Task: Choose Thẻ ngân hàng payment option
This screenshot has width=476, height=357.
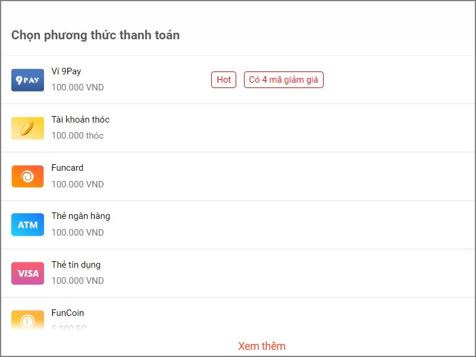Action: pos(80,216)
